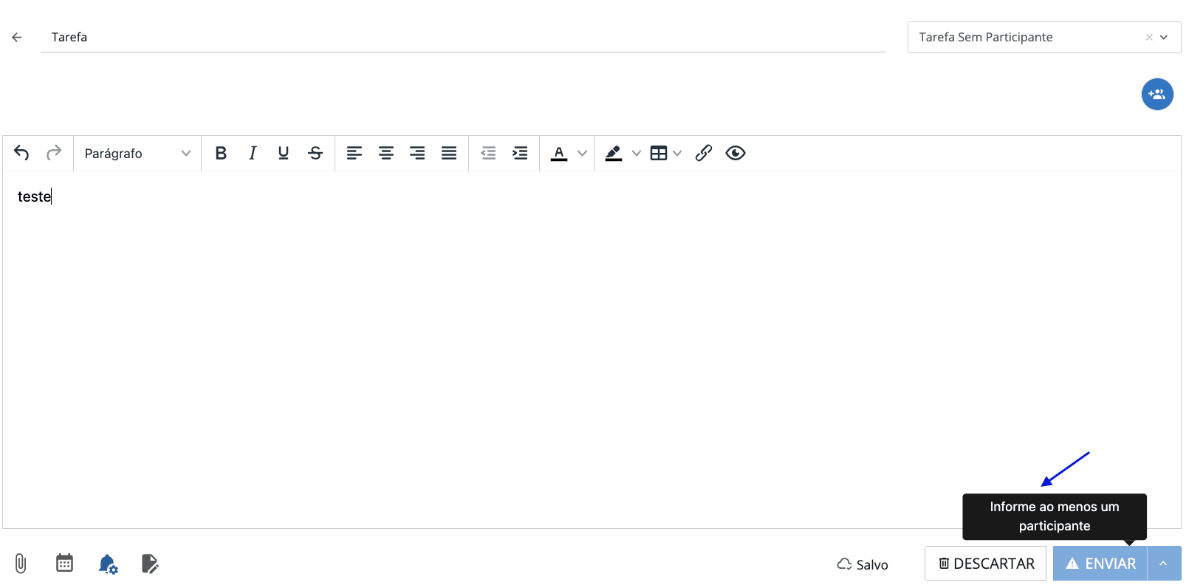Go back with the left arrow
The width and height of the screenshot is (1189, 588).
pyautogui.click(x=17, y=37)
